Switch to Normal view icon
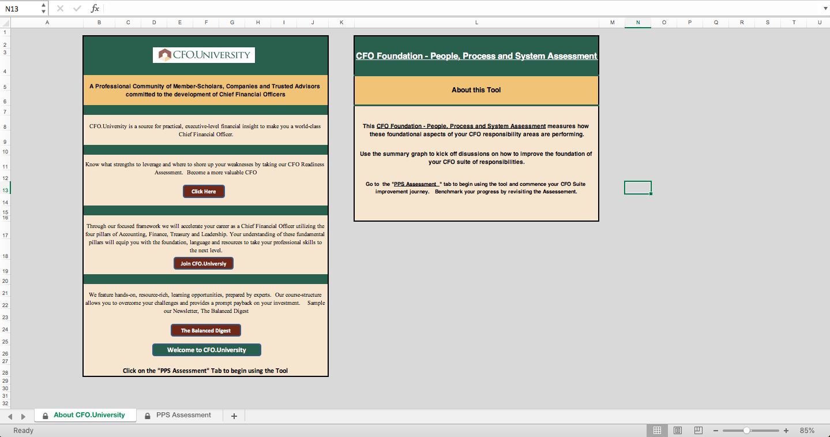Image resolution: width=830 pixels, height=437 pixels. [x=657, y=431]
